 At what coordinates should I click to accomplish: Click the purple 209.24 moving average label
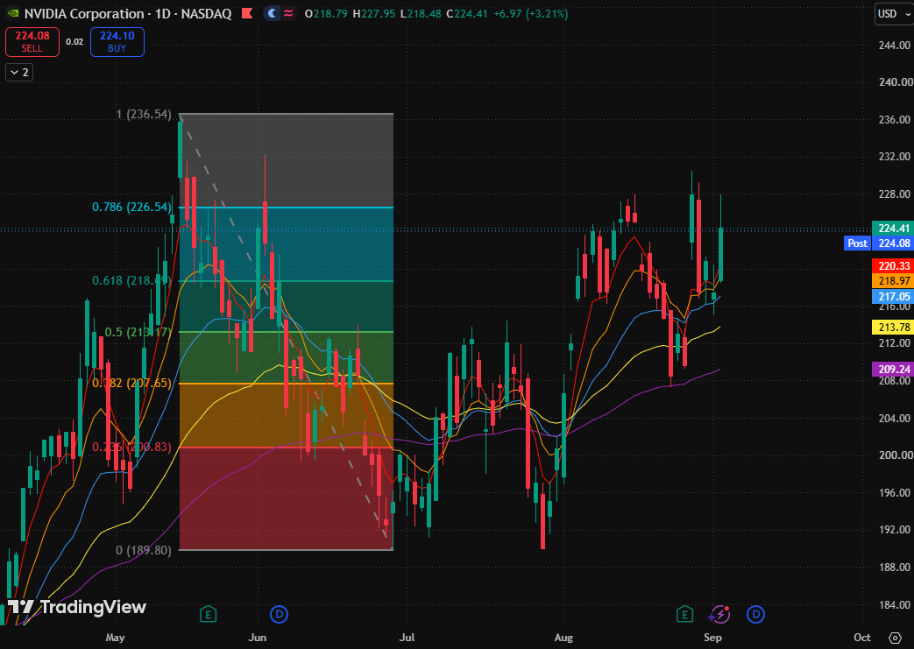[x=894, y=370]
